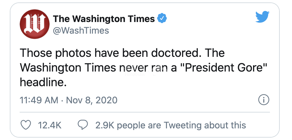The width and height of the screenshot is (292, 140).
Task: Open "The Washington Times" display name
Action: tap(104, 19)
